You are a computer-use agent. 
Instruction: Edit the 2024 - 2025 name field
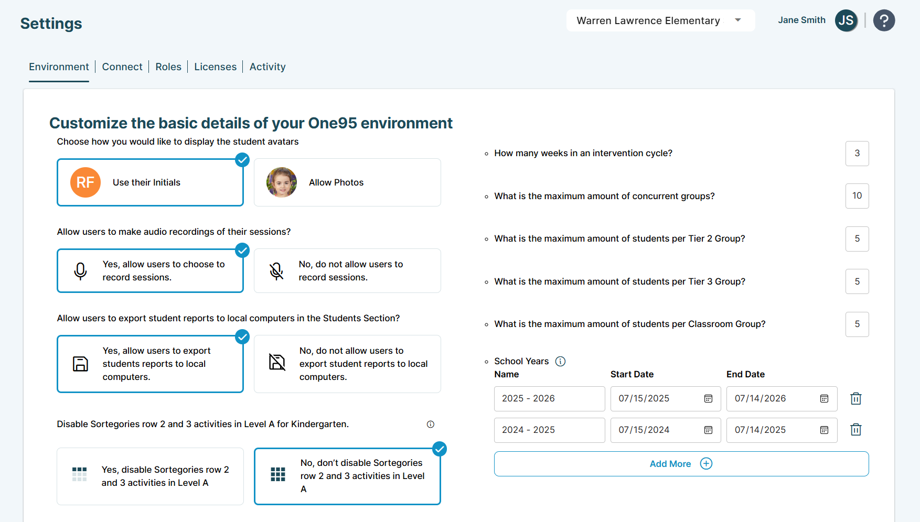(550, 430)
